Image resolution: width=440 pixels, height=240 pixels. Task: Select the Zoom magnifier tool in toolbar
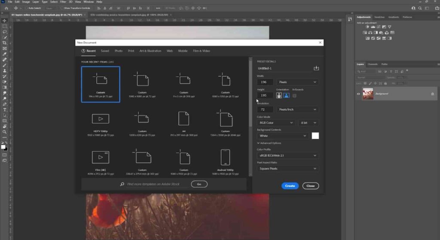coord(4,132)
